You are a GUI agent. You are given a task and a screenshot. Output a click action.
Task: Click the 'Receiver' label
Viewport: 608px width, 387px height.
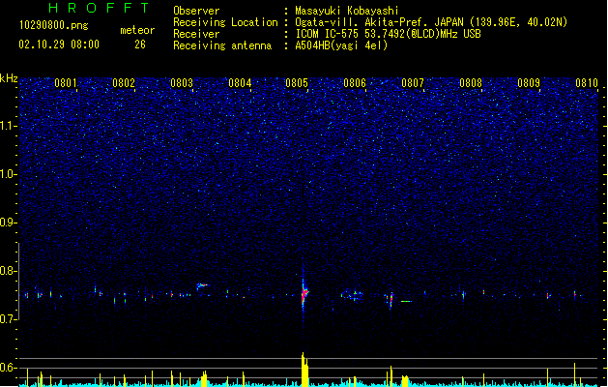point(196,34)
